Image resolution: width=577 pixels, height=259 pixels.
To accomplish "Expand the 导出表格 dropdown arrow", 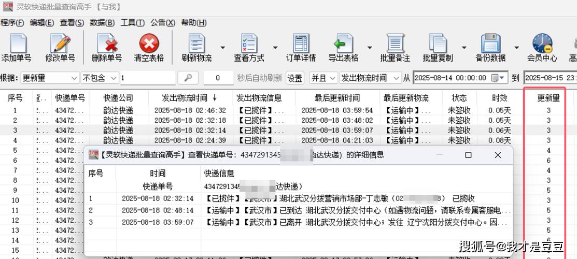I will pos(370,48).
